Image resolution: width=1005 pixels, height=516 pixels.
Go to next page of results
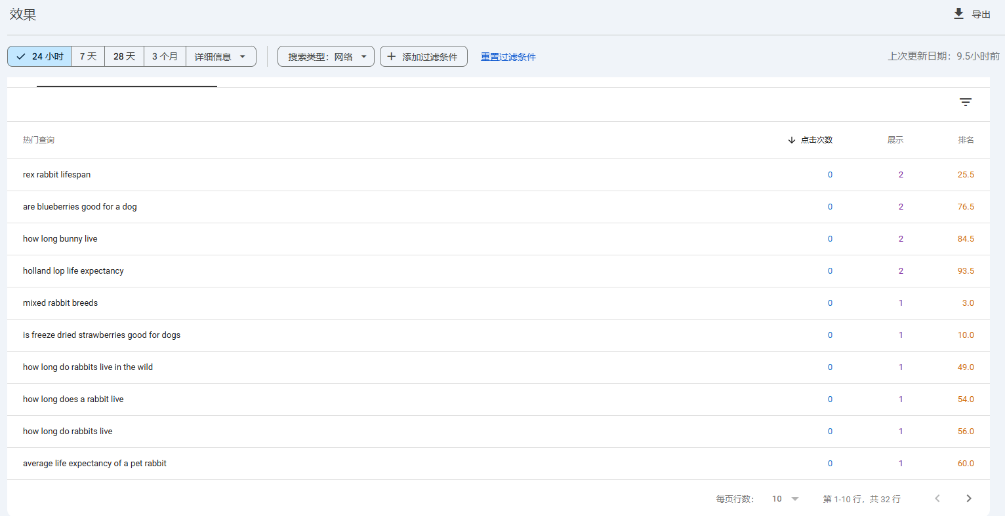coord(968,498)
